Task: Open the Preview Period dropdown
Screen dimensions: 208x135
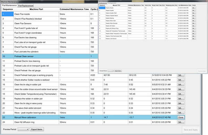Action: tap(23, 129)
